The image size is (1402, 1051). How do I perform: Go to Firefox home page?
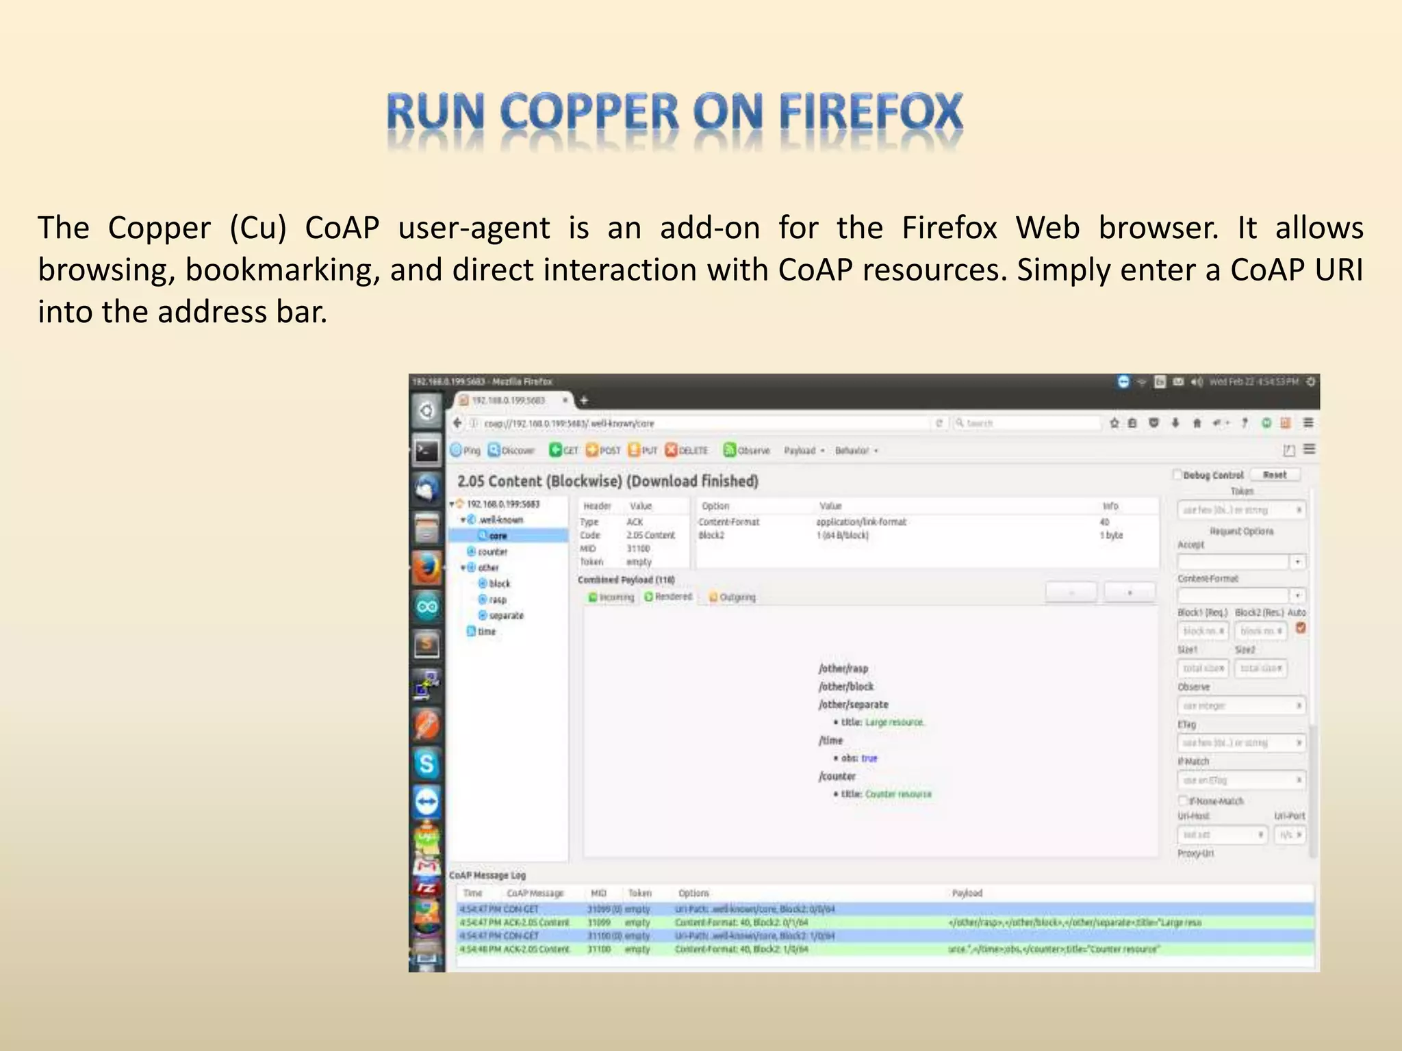point(1197,423)
